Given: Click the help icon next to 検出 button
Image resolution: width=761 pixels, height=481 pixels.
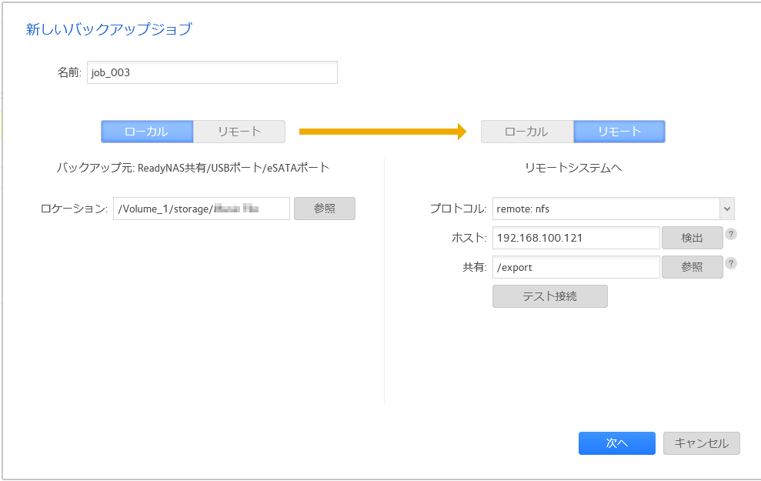Looking at the screenshot, I should tap(731, 234).
